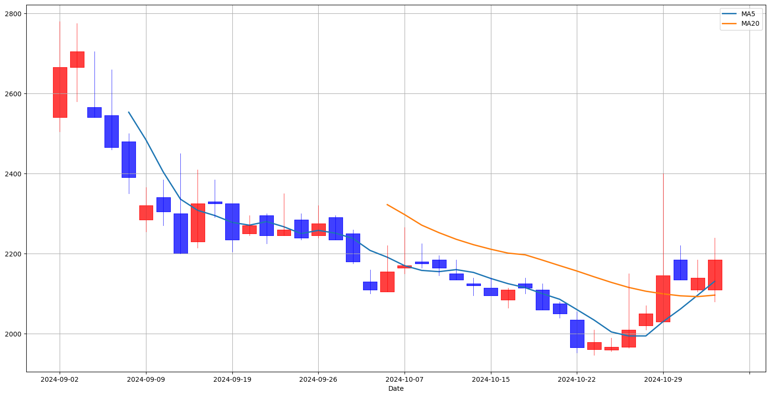The height and width of the screenshot is (397, 770).
Task: Click the 2024-10-22 date tick label
Action: click(577, 379)
